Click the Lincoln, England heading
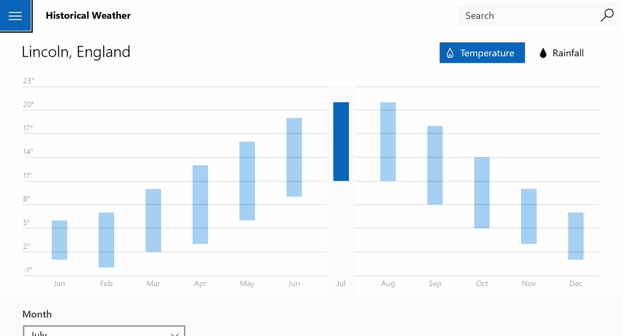 click(76, 51)
